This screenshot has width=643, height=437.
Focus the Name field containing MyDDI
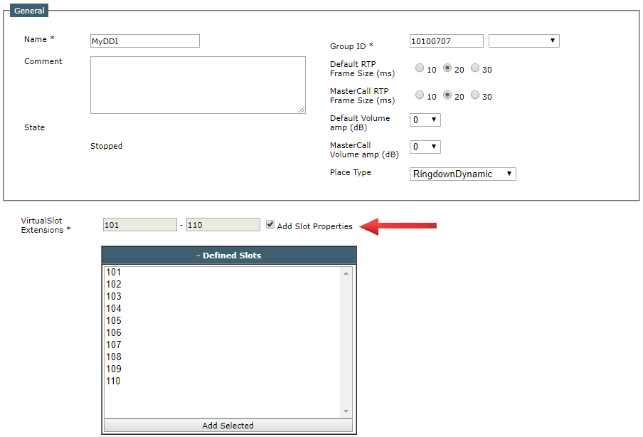[145, 41]
